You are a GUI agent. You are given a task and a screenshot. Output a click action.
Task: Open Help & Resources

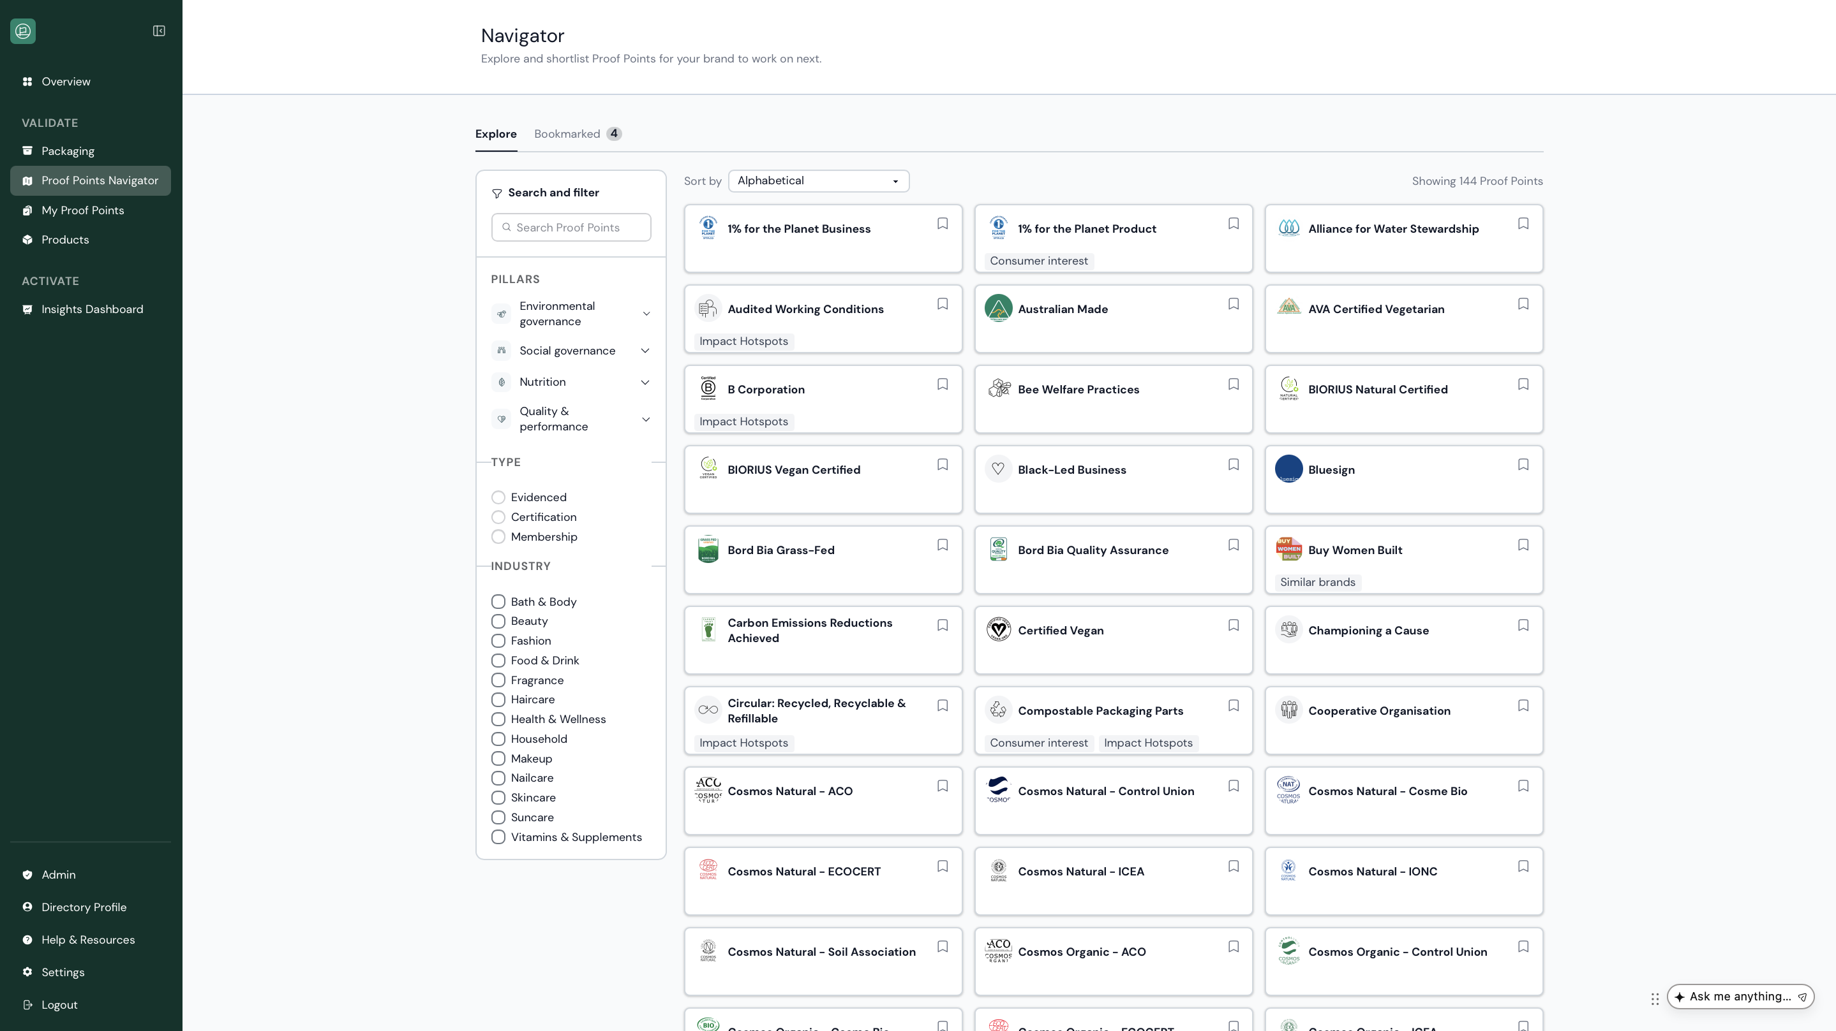coord(91,940)
